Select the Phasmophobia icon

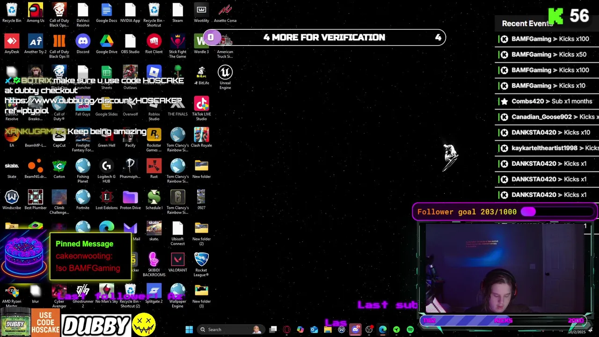click(x=130, y=168)
